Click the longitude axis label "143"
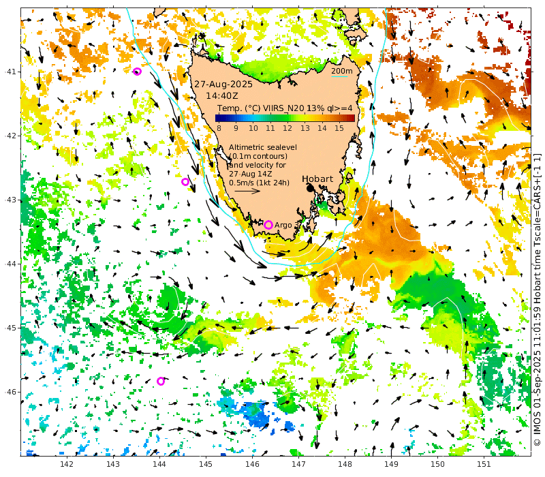The image size is (545, 477). tap(113, 464)
